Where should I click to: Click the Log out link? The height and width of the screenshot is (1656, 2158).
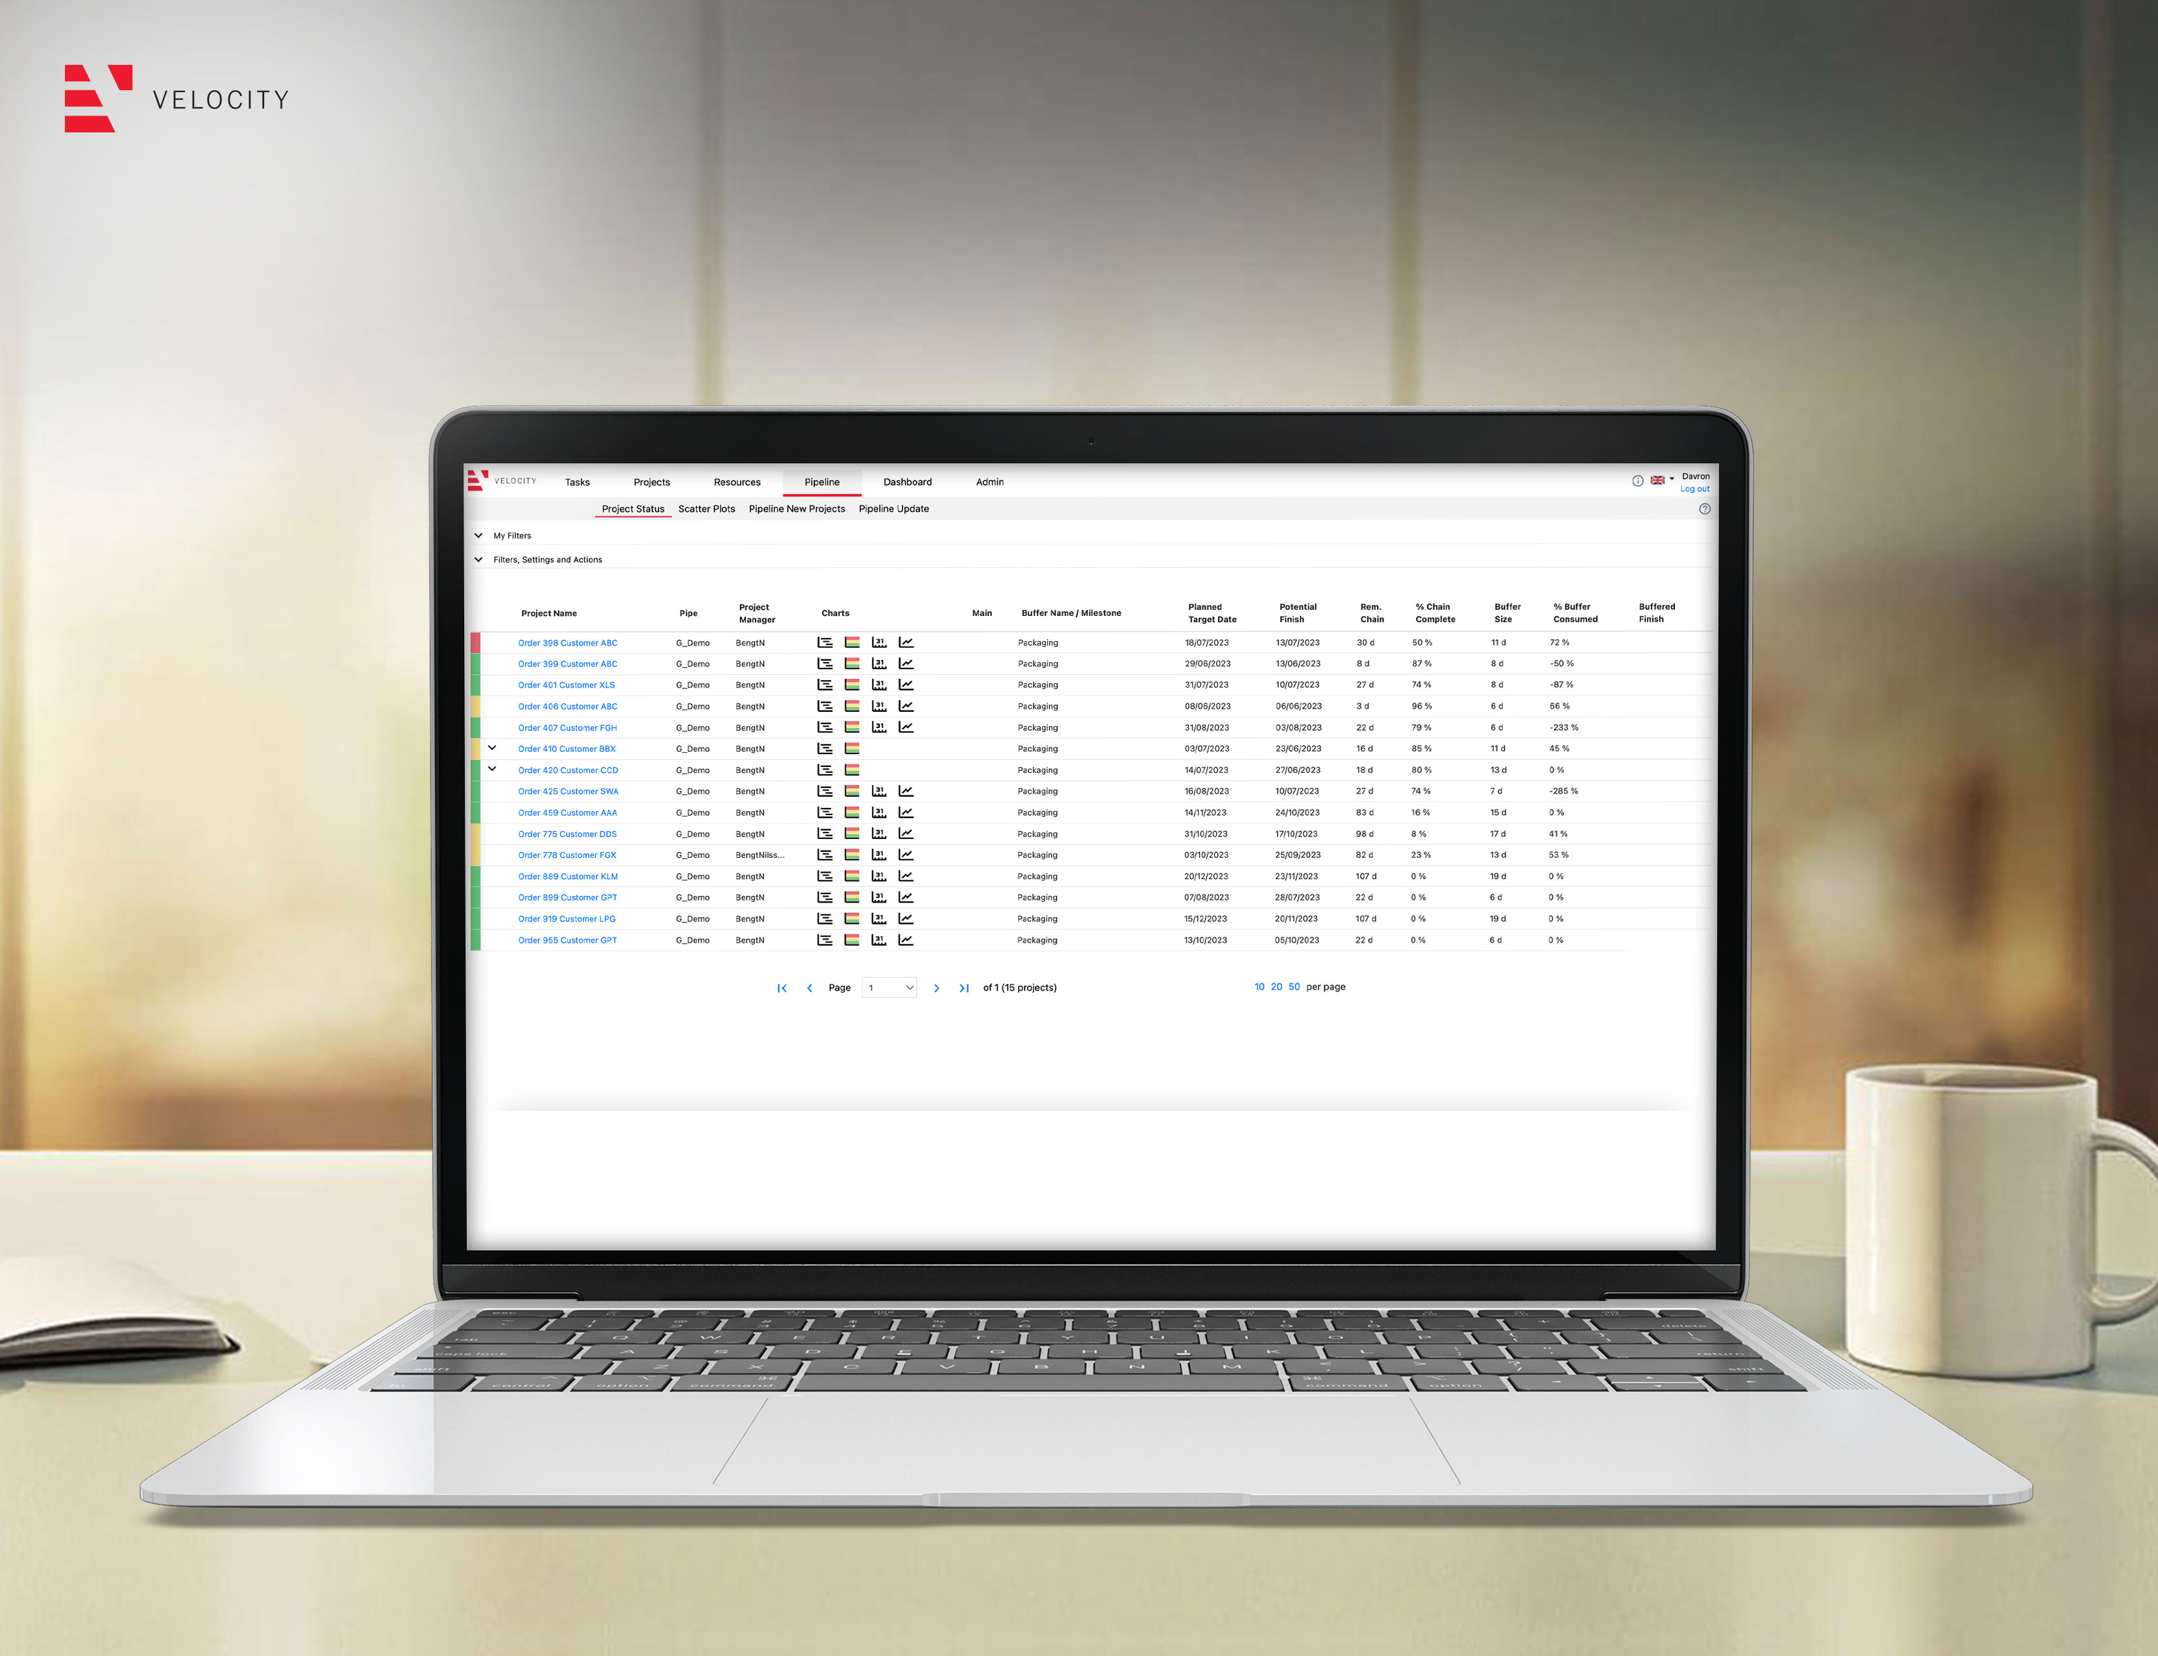tap(1694, 489)
